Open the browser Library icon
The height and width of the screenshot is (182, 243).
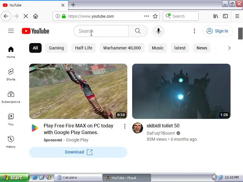(x=216, y=16)
